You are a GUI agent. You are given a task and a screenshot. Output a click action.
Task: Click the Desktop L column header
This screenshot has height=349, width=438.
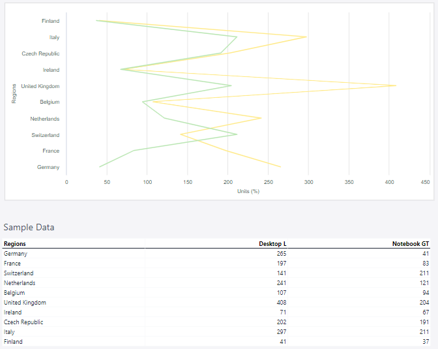click(x=272, y=243)
